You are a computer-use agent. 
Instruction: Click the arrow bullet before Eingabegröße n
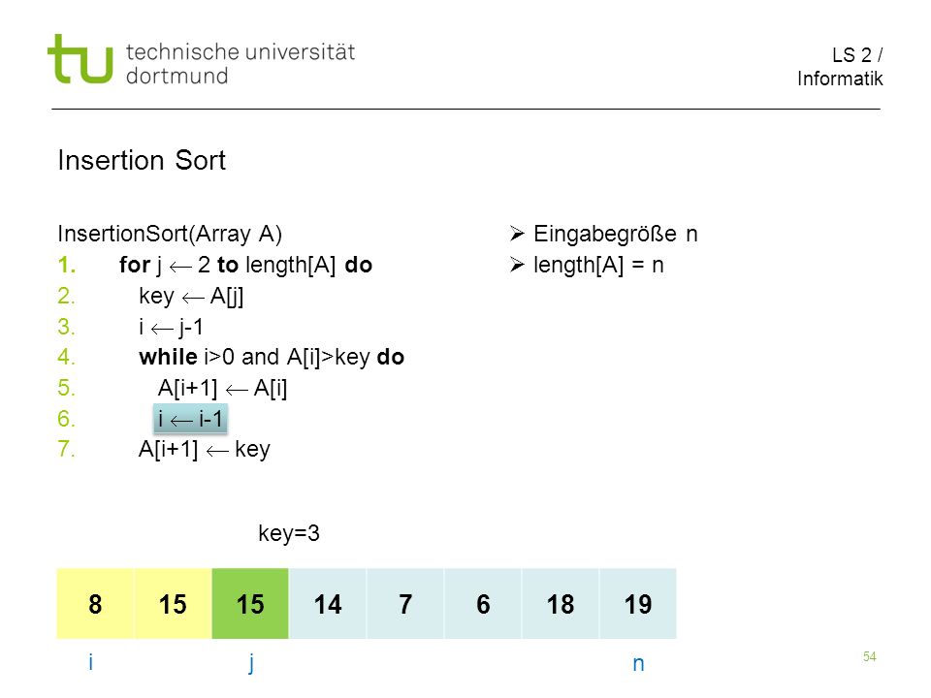pos(517,234)
